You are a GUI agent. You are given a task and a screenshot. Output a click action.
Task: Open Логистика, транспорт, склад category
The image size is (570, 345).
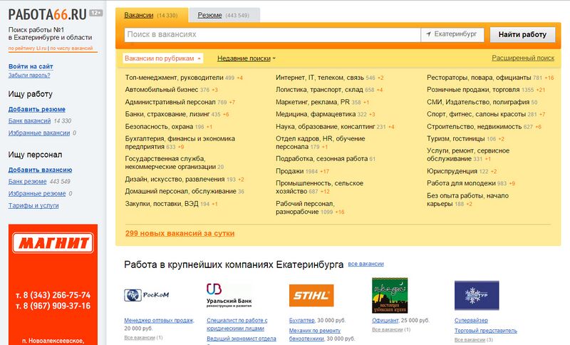tap(319, 89)
